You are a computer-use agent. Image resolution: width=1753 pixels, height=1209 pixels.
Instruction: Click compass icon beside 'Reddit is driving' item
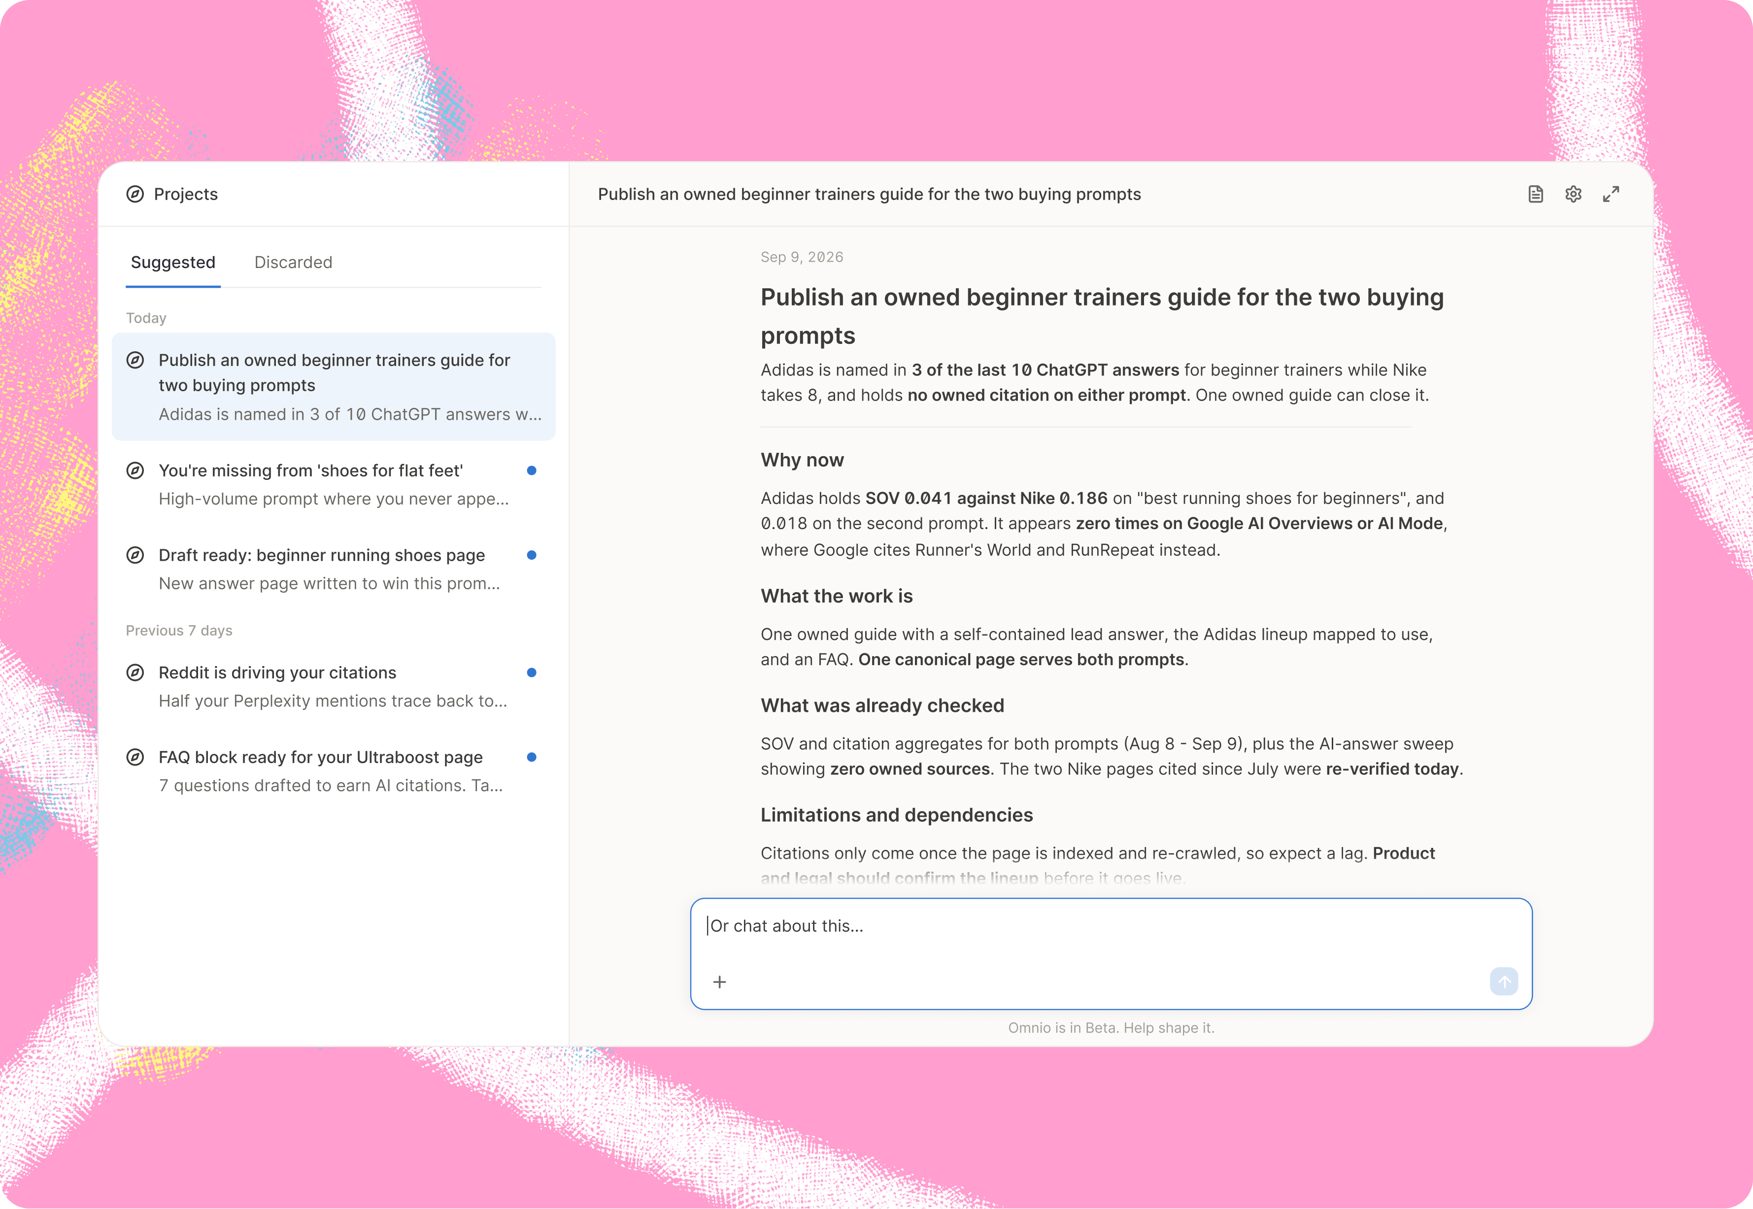(x=135, y=672)
